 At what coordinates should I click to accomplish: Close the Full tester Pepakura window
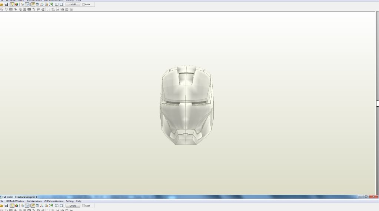click(x=373, y=197)
